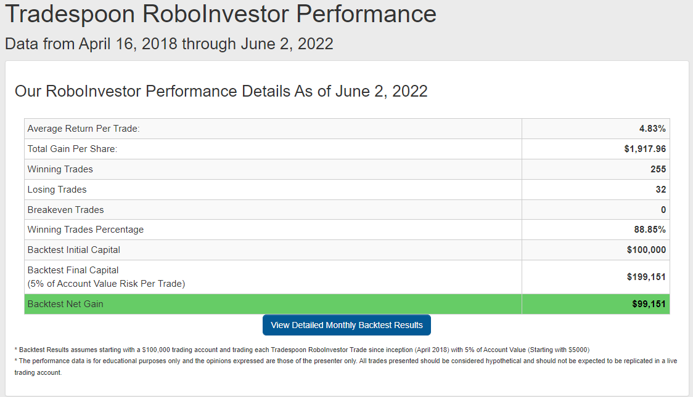Click the View Detailed Monthly Backtest Results button
This screenshot has height=397, width=693.
[x=346, y=325]
